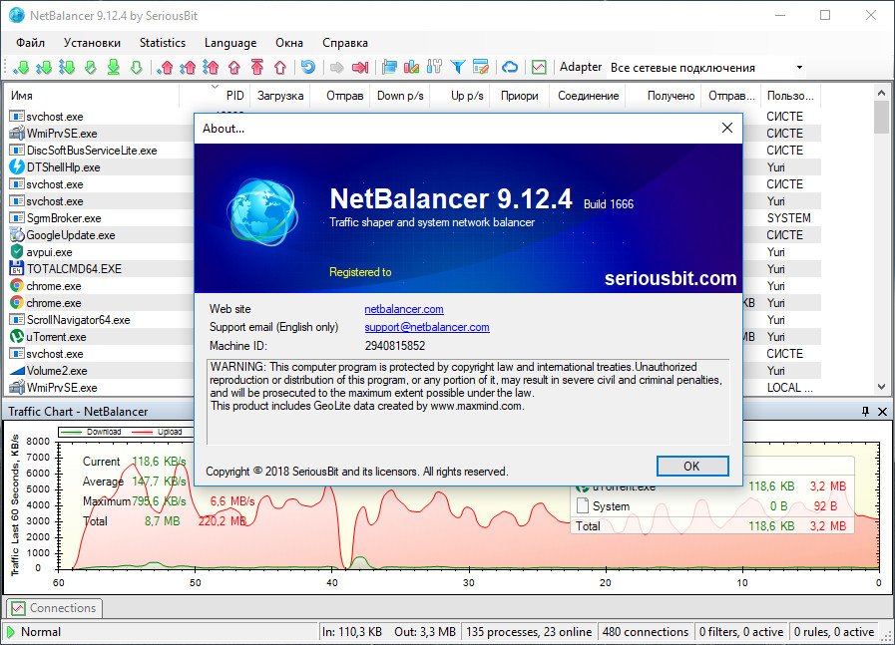The height and width of the screenshot is (645, 895).
Task: Set low upload priority (one-dot red arrow)
Action: [x=166, y=68]
